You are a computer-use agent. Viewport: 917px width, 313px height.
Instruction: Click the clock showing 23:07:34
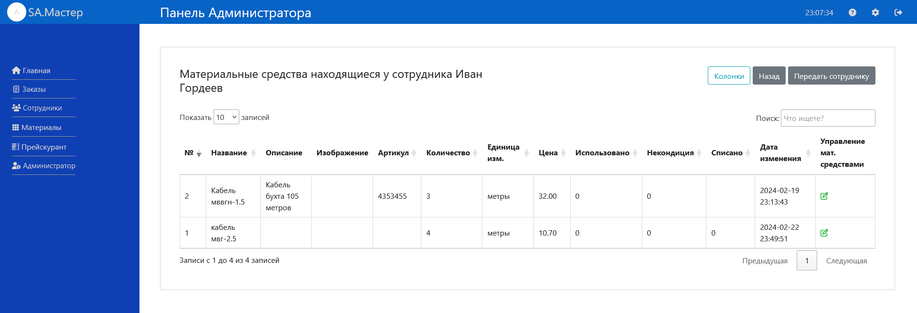pos(819,12)
